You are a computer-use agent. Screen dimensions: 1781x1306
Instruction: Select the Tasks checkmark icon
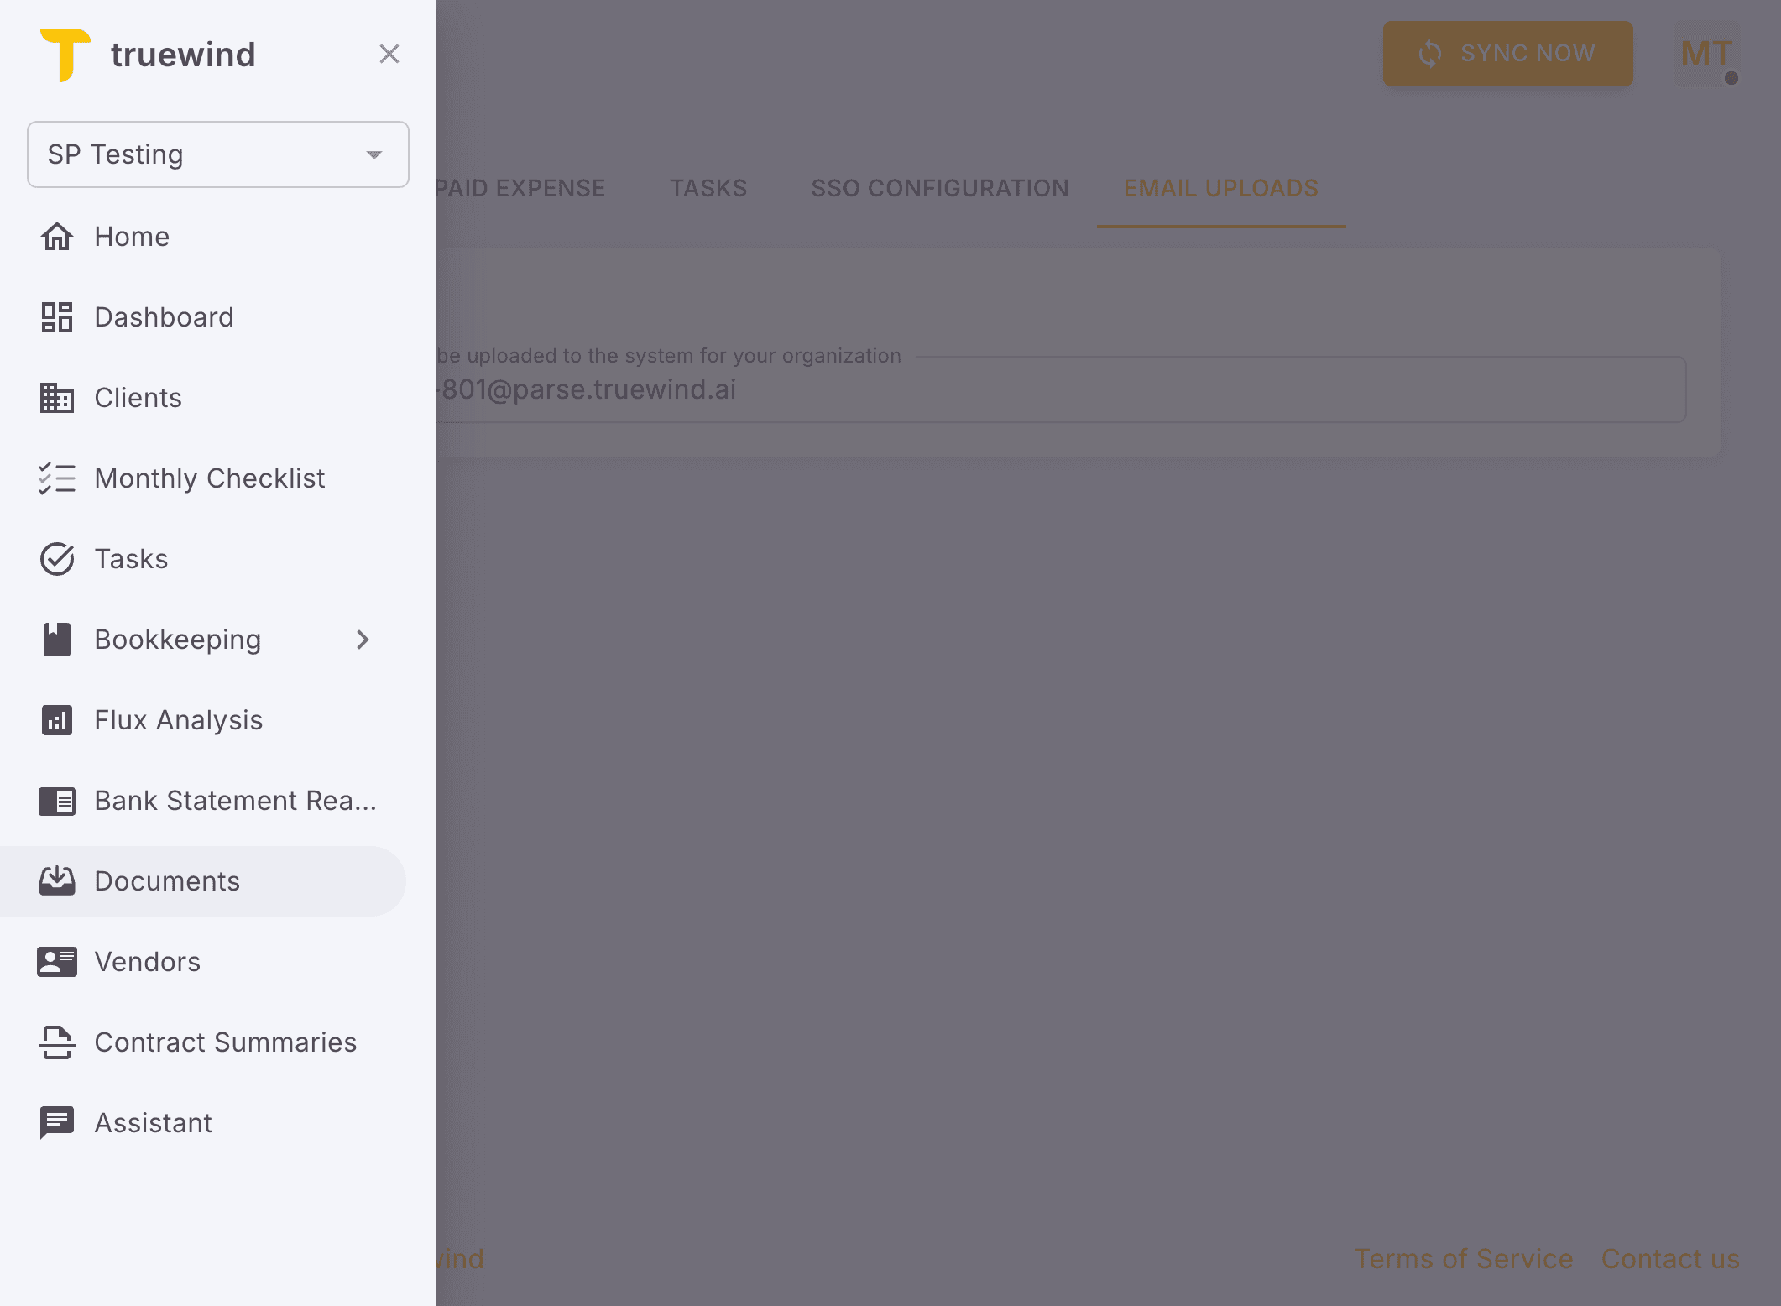[x=57, y=559]
